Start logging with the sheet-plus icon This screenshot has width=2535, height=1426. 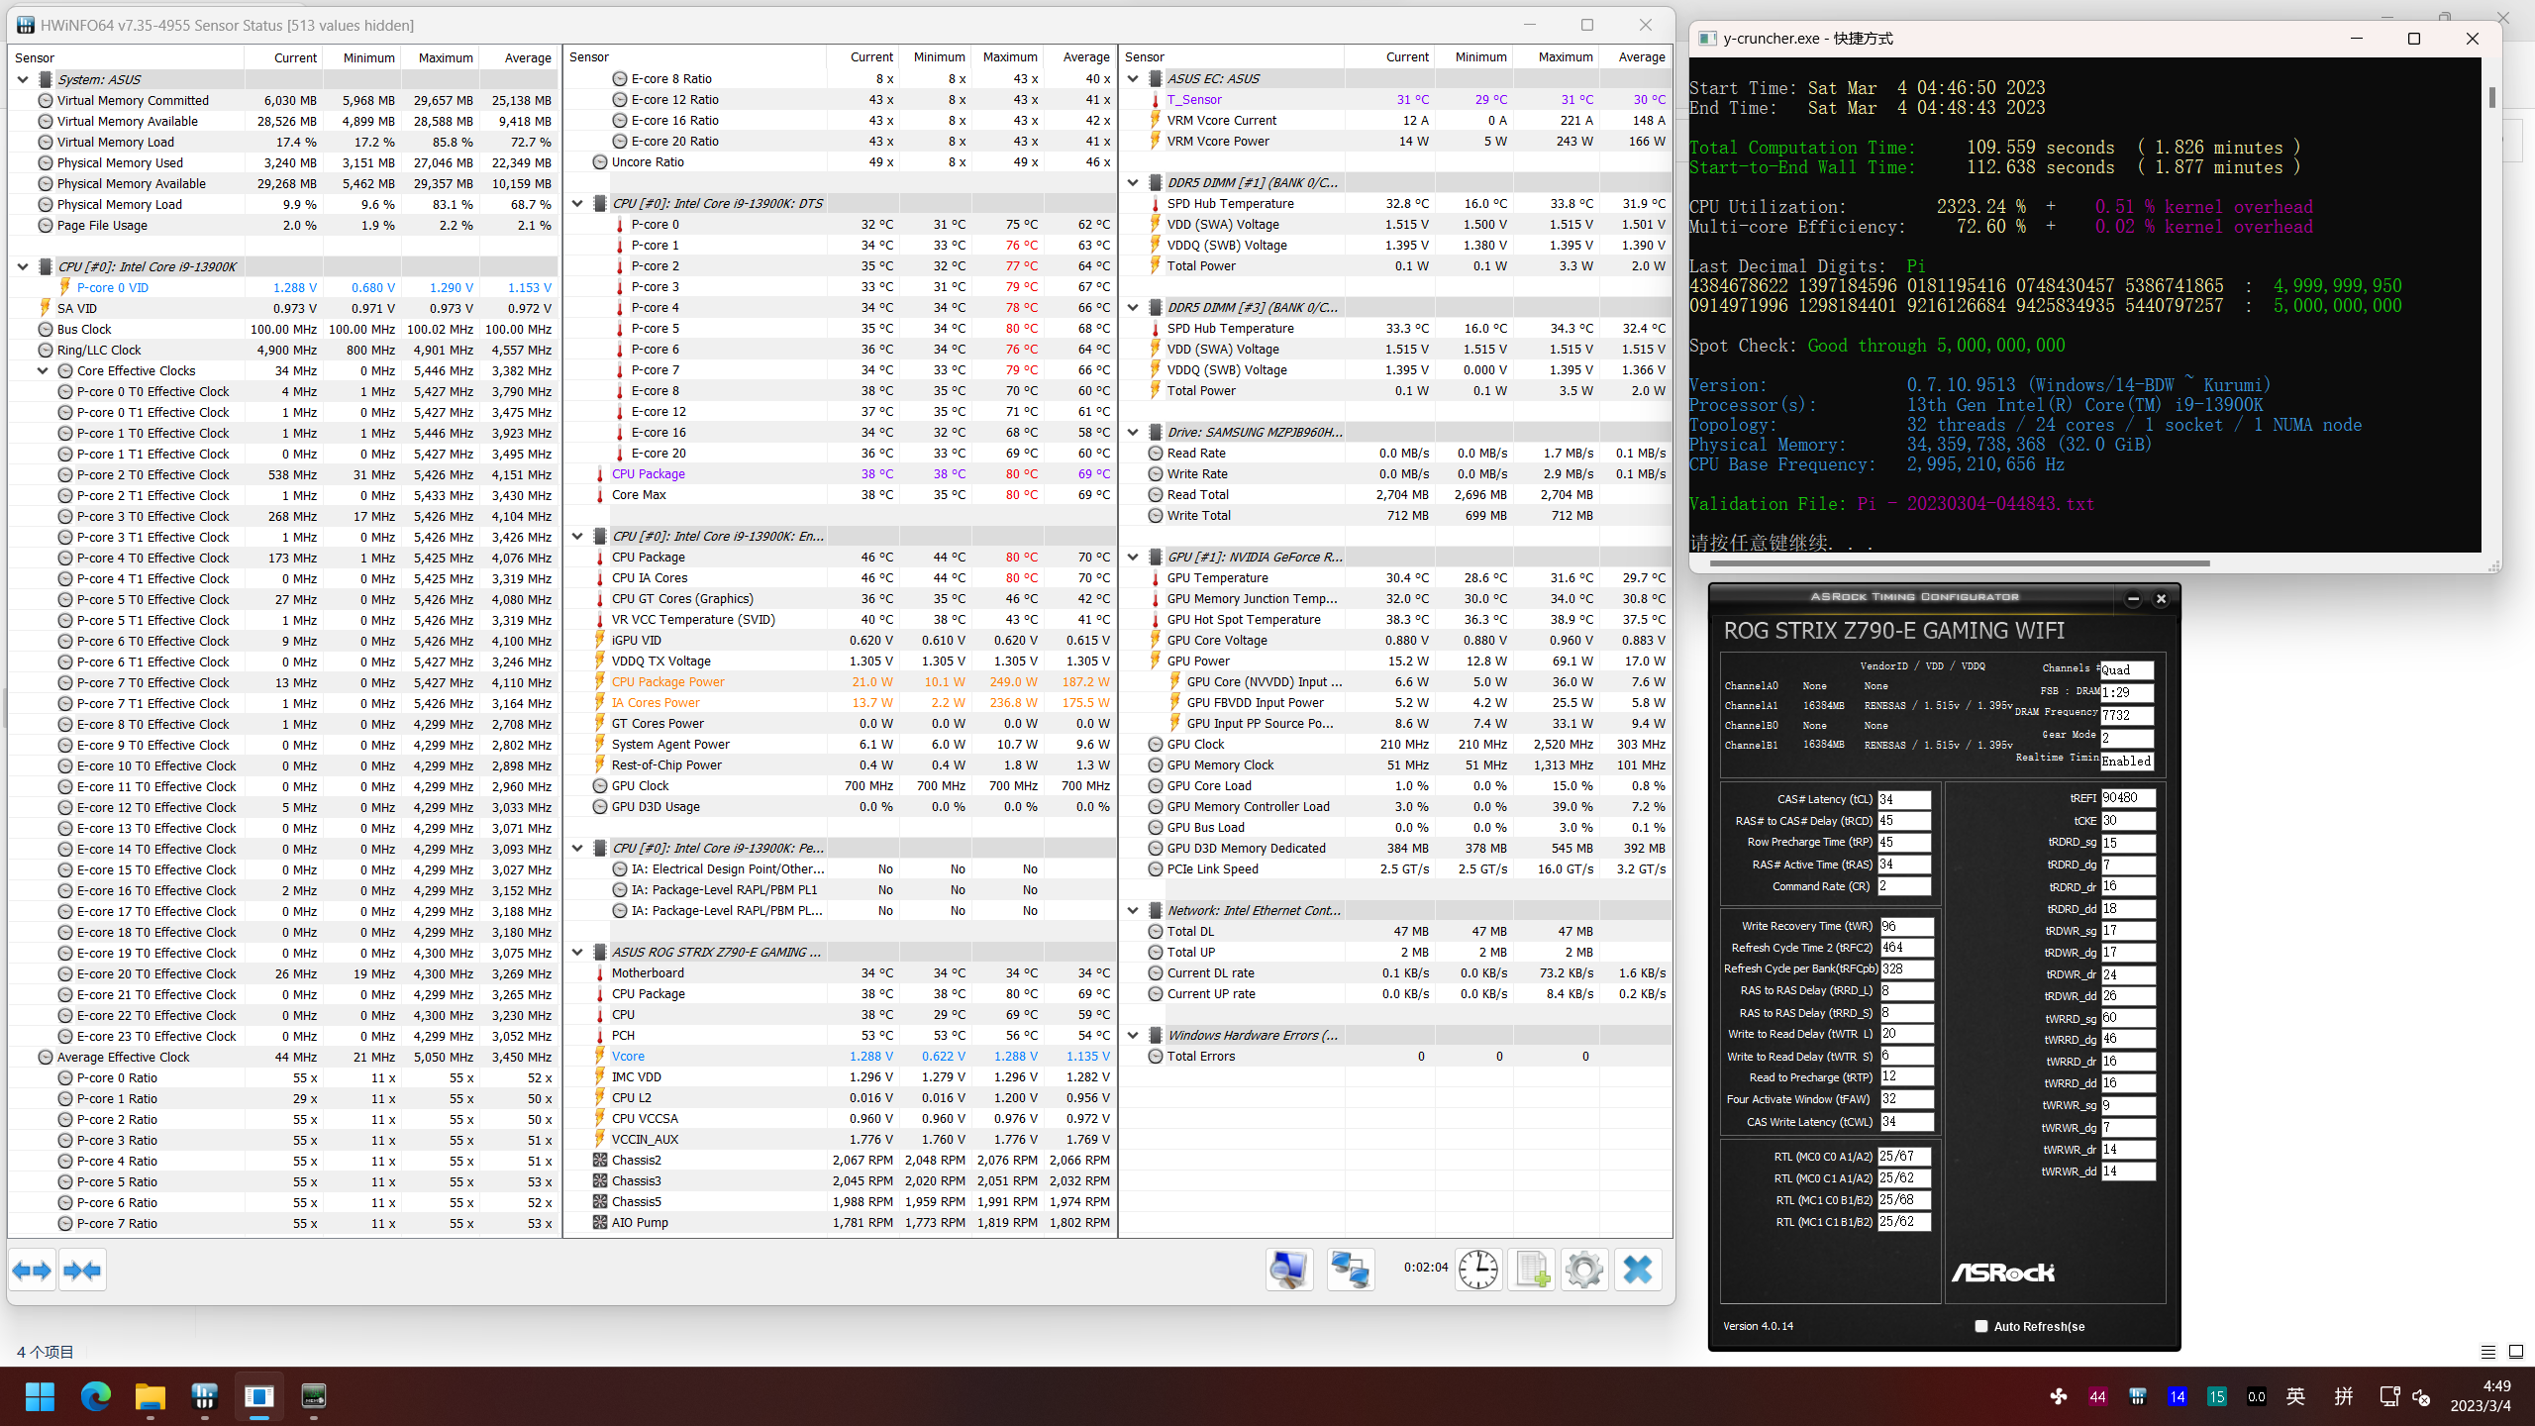point(1531,1270)
